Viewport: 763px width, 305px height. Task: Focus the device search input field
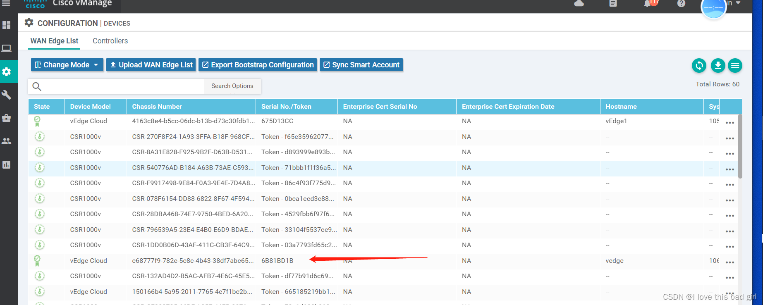123,86
